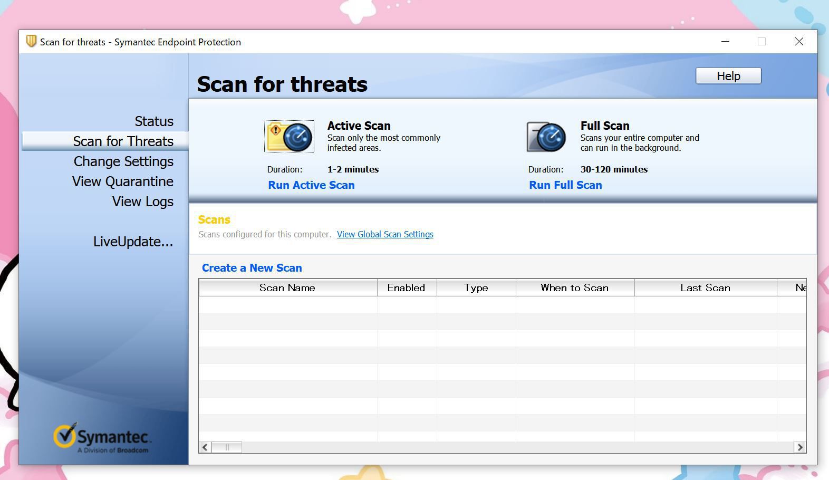Screen dimensions: 829x480
Task: Click the Symantec shield icon in title bar
Action: tap(31, 41)
